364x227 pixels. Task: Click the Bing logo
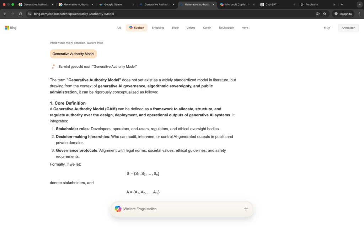[10, 27]
